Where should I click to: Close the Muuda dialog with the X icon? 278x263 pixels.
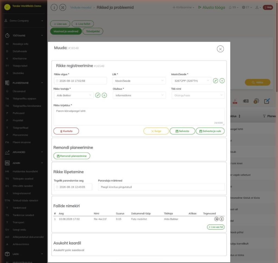coord(220,49)
